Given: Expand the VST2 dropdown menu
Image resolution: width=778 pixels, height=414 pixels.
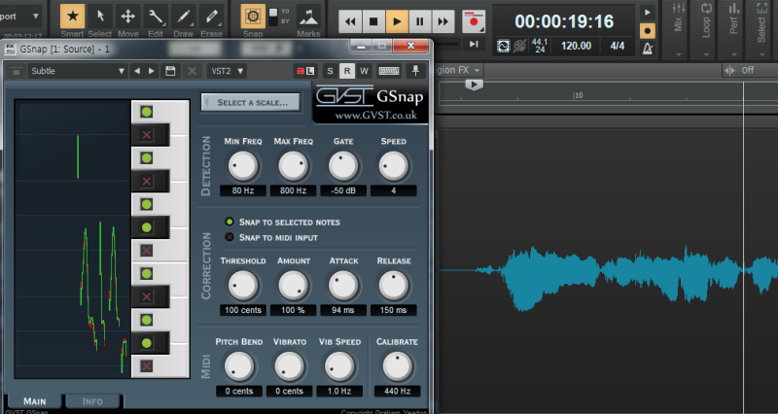Looking at the screenshot, I should click(x=227, y=71).
